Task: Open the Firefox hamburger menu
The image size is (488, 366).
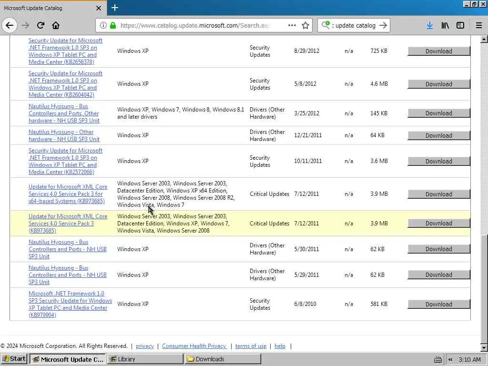Action: [x=479, y=25]
